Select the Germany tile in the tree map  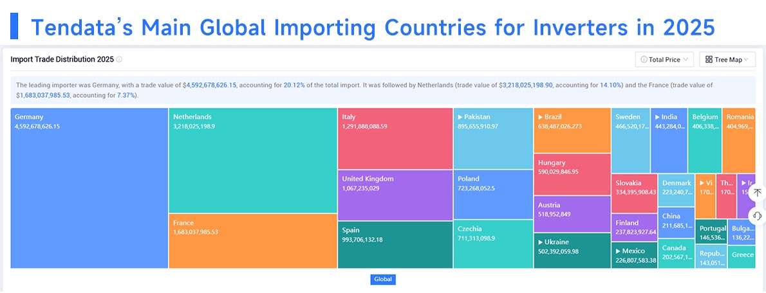click(89, 188)
